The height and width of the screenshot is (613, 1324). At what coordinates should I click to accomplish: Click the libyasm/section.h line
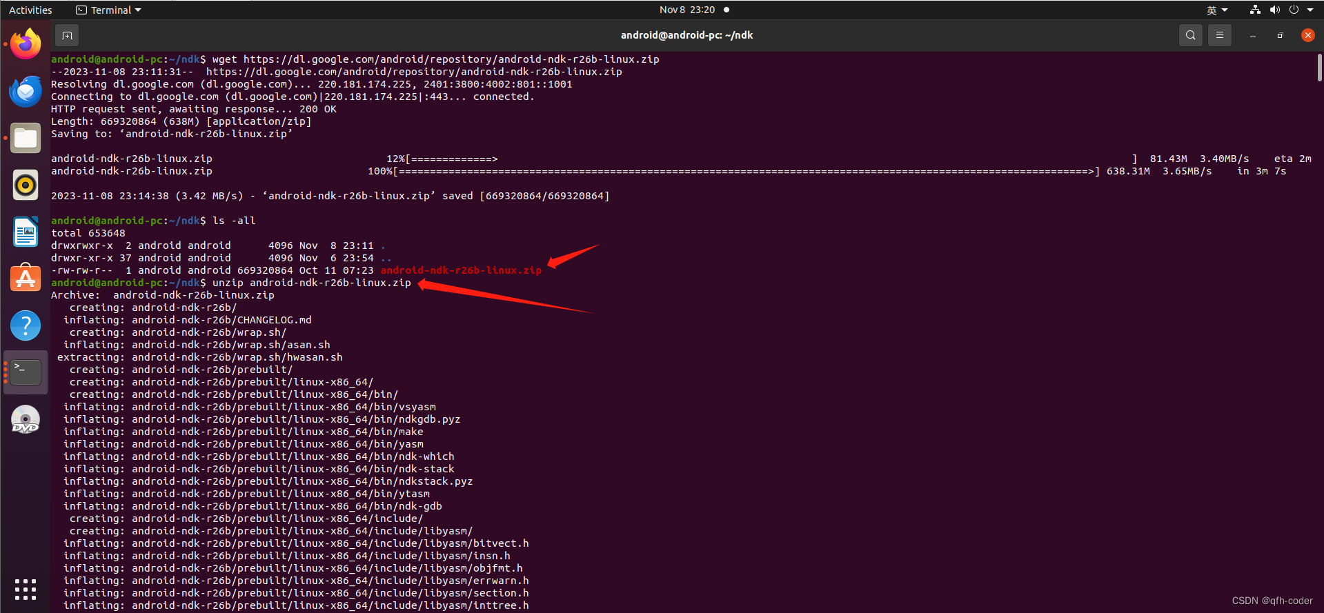297,593
